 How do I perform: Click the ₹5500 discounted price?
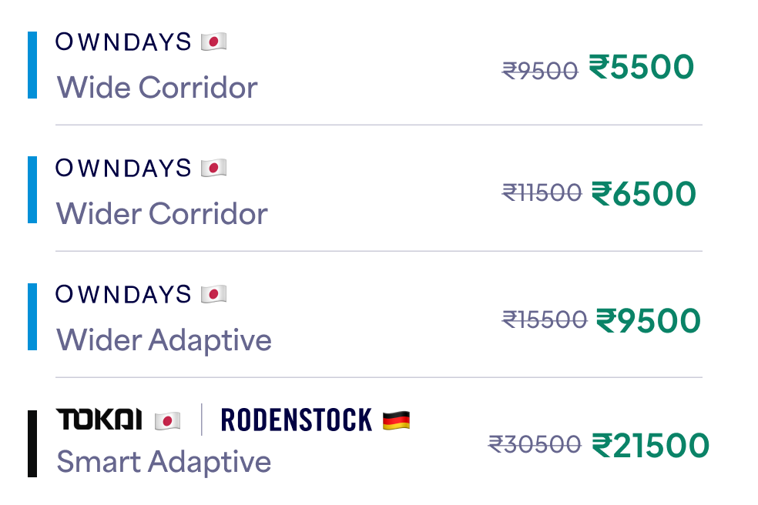tap(642, 67)
